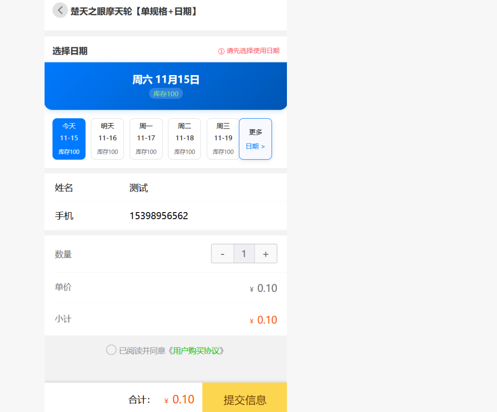This screenshot has width=497, height=412.
Task: Pick Wednesday 11-19 date card
Action: 223,139
